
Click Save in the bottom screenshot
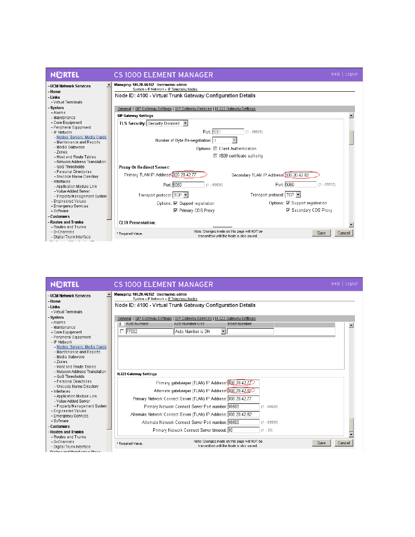click(x=321, y=443)
